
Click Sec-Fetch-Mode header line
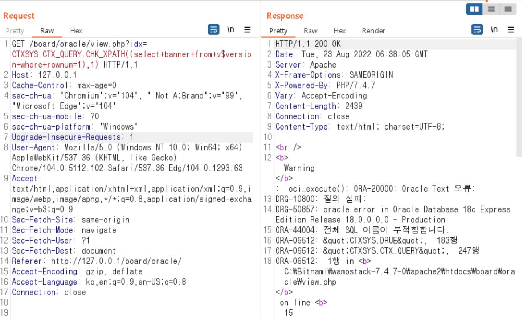(64, 230)
